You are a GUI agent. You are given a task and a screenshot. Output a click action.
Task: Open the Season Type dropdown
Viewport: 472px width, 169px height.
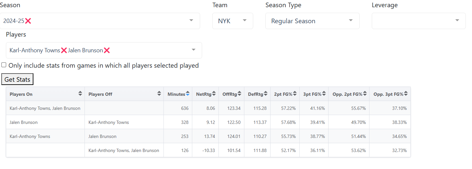pyautogui.click(x=312, y=21)
